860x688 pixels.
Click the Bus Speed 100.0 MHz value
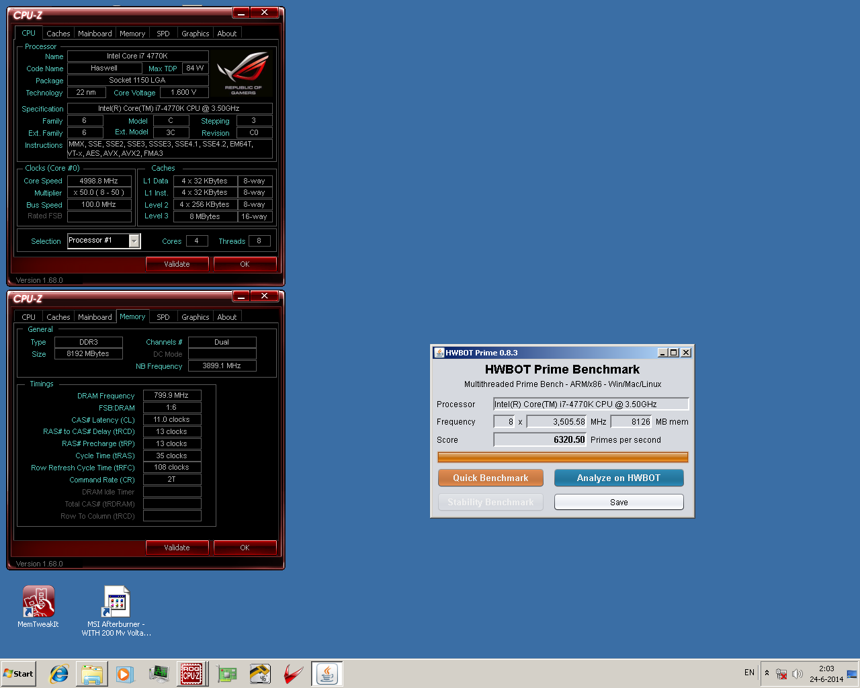99,204
